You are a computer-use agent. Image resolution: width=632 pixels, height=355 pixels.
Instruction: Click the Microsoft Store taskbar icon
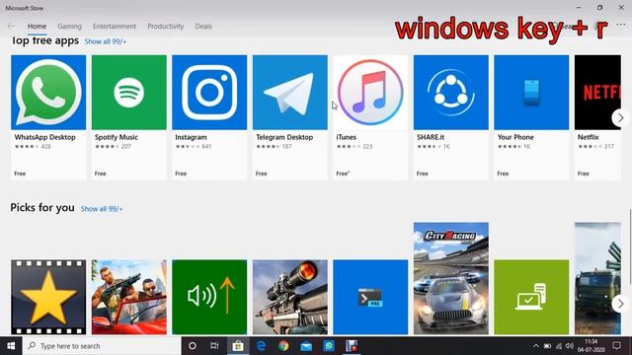238,346
